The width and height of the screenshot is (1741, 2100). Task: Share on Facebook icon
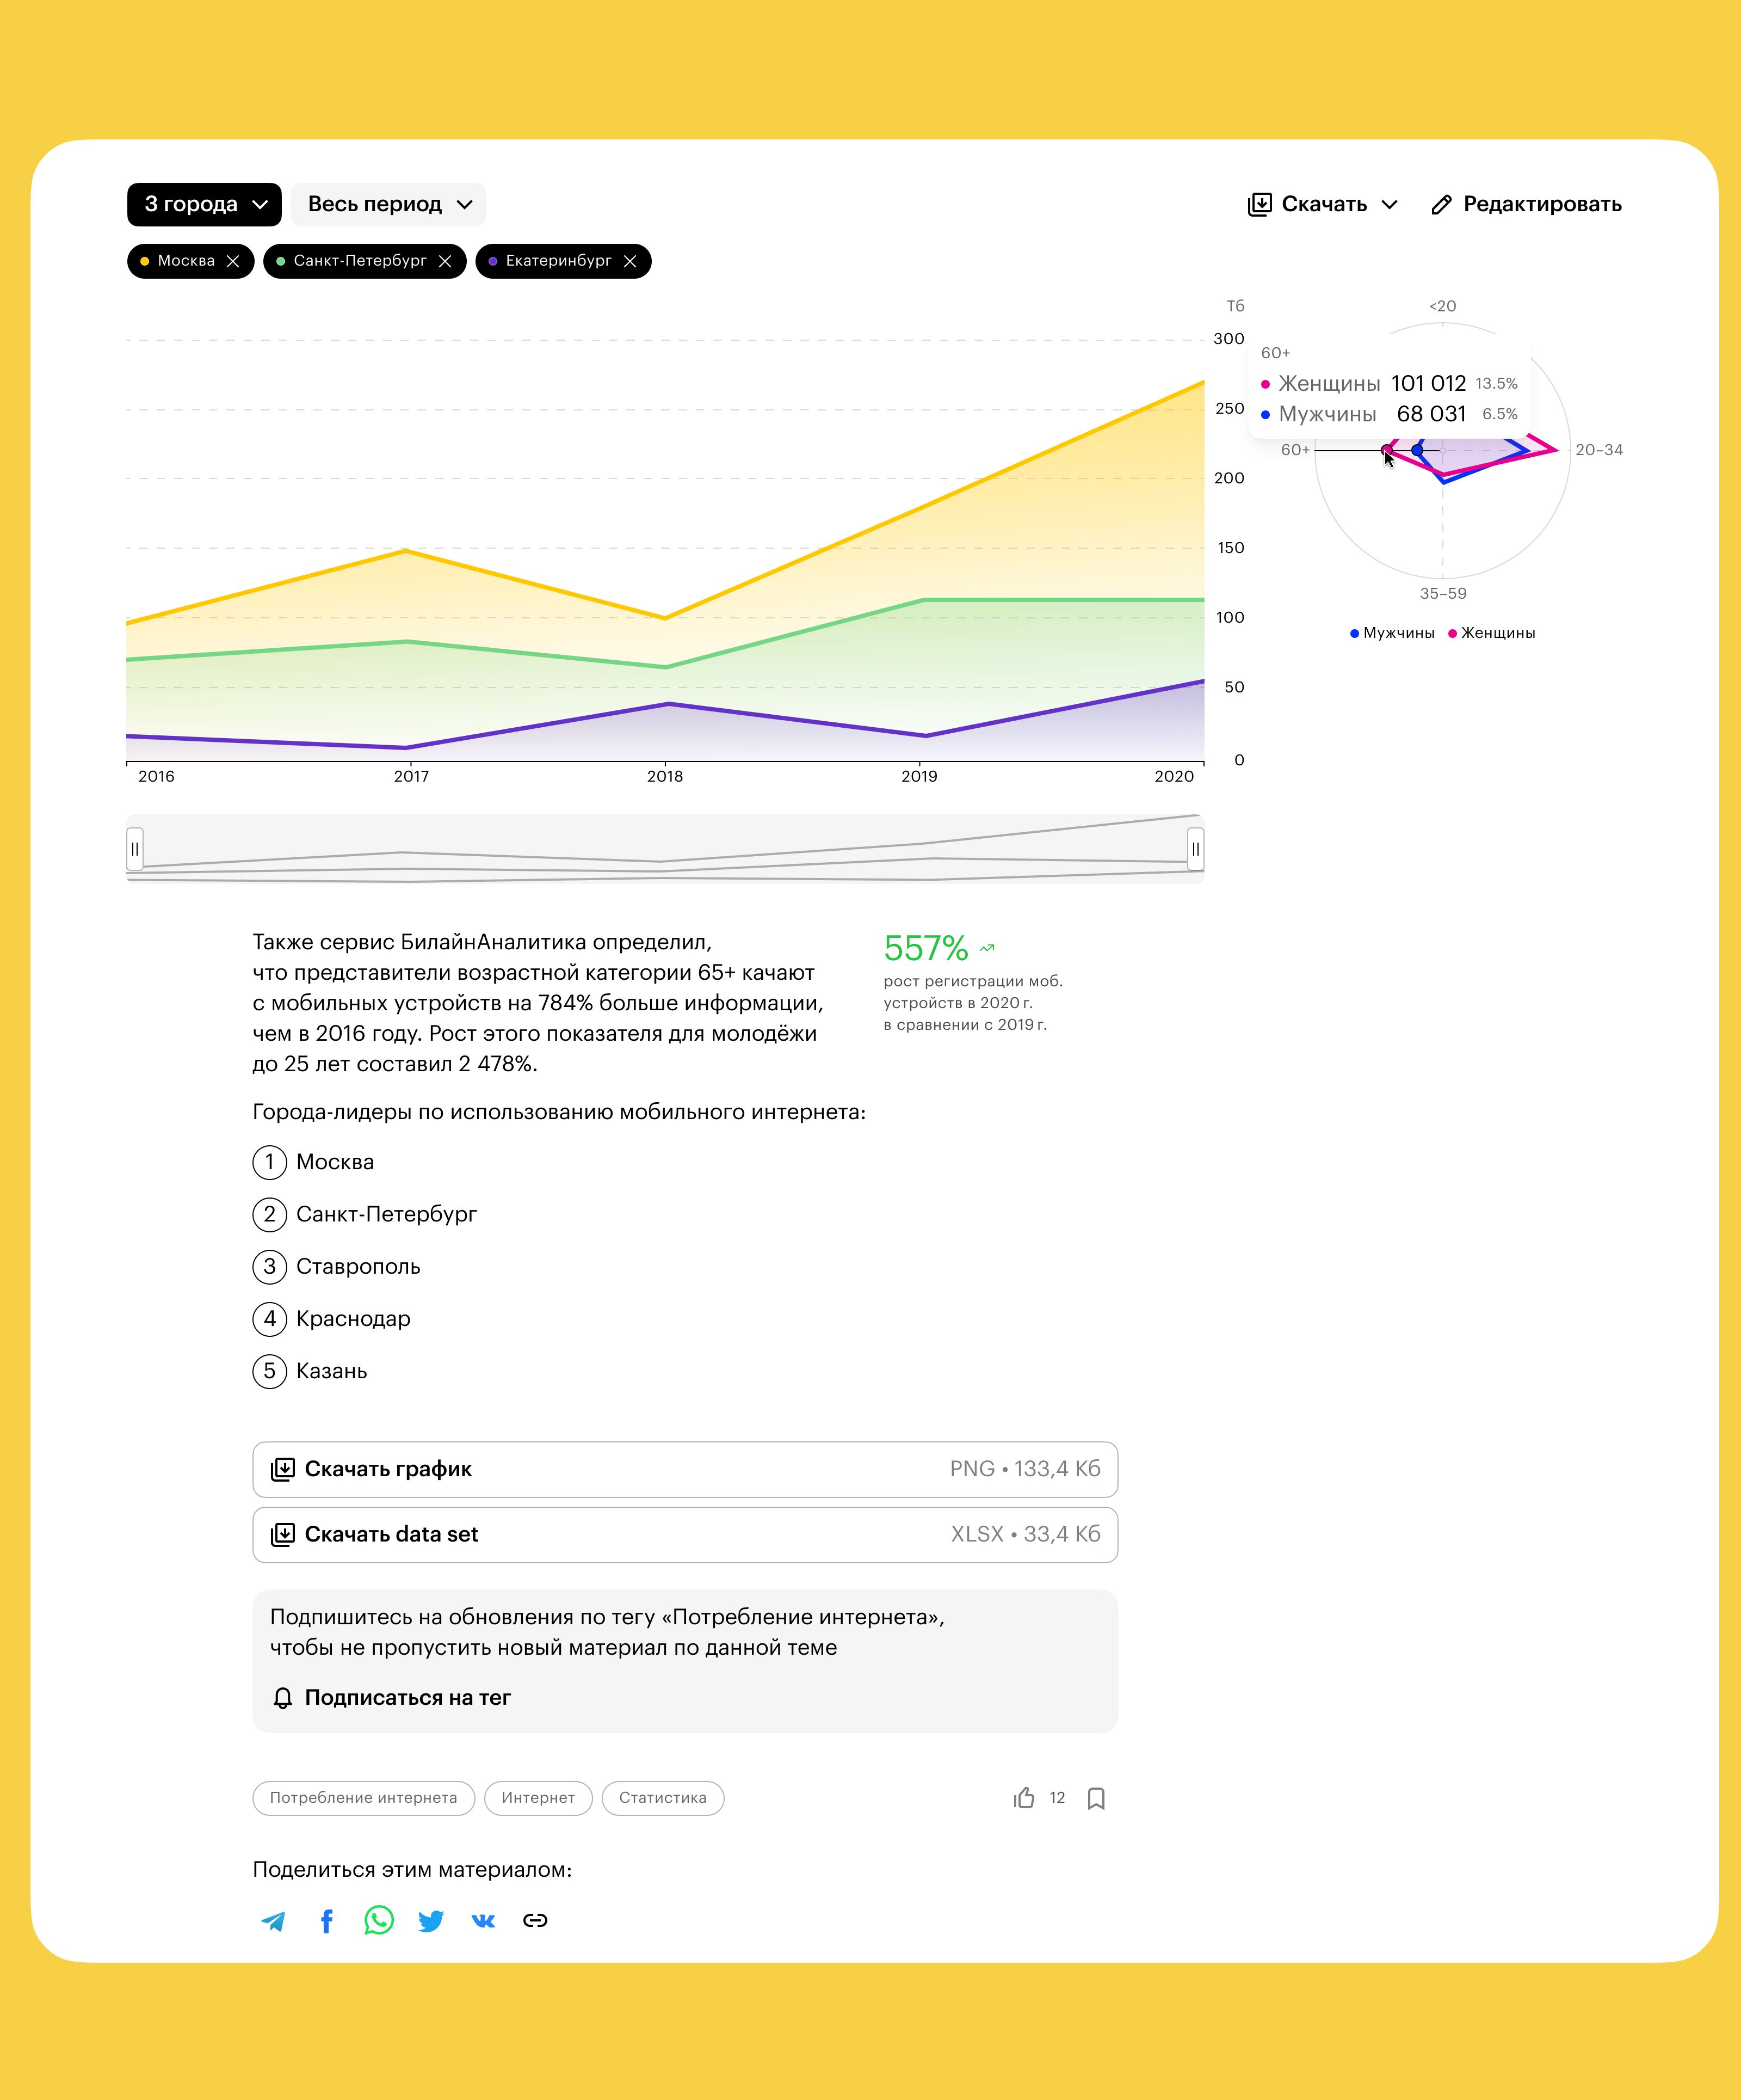pyautogui.click(x=327, y=1920)
